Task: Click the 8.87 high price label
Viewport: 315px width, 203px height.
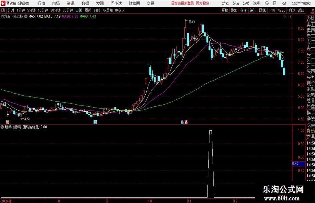Action: coord(192,22)
